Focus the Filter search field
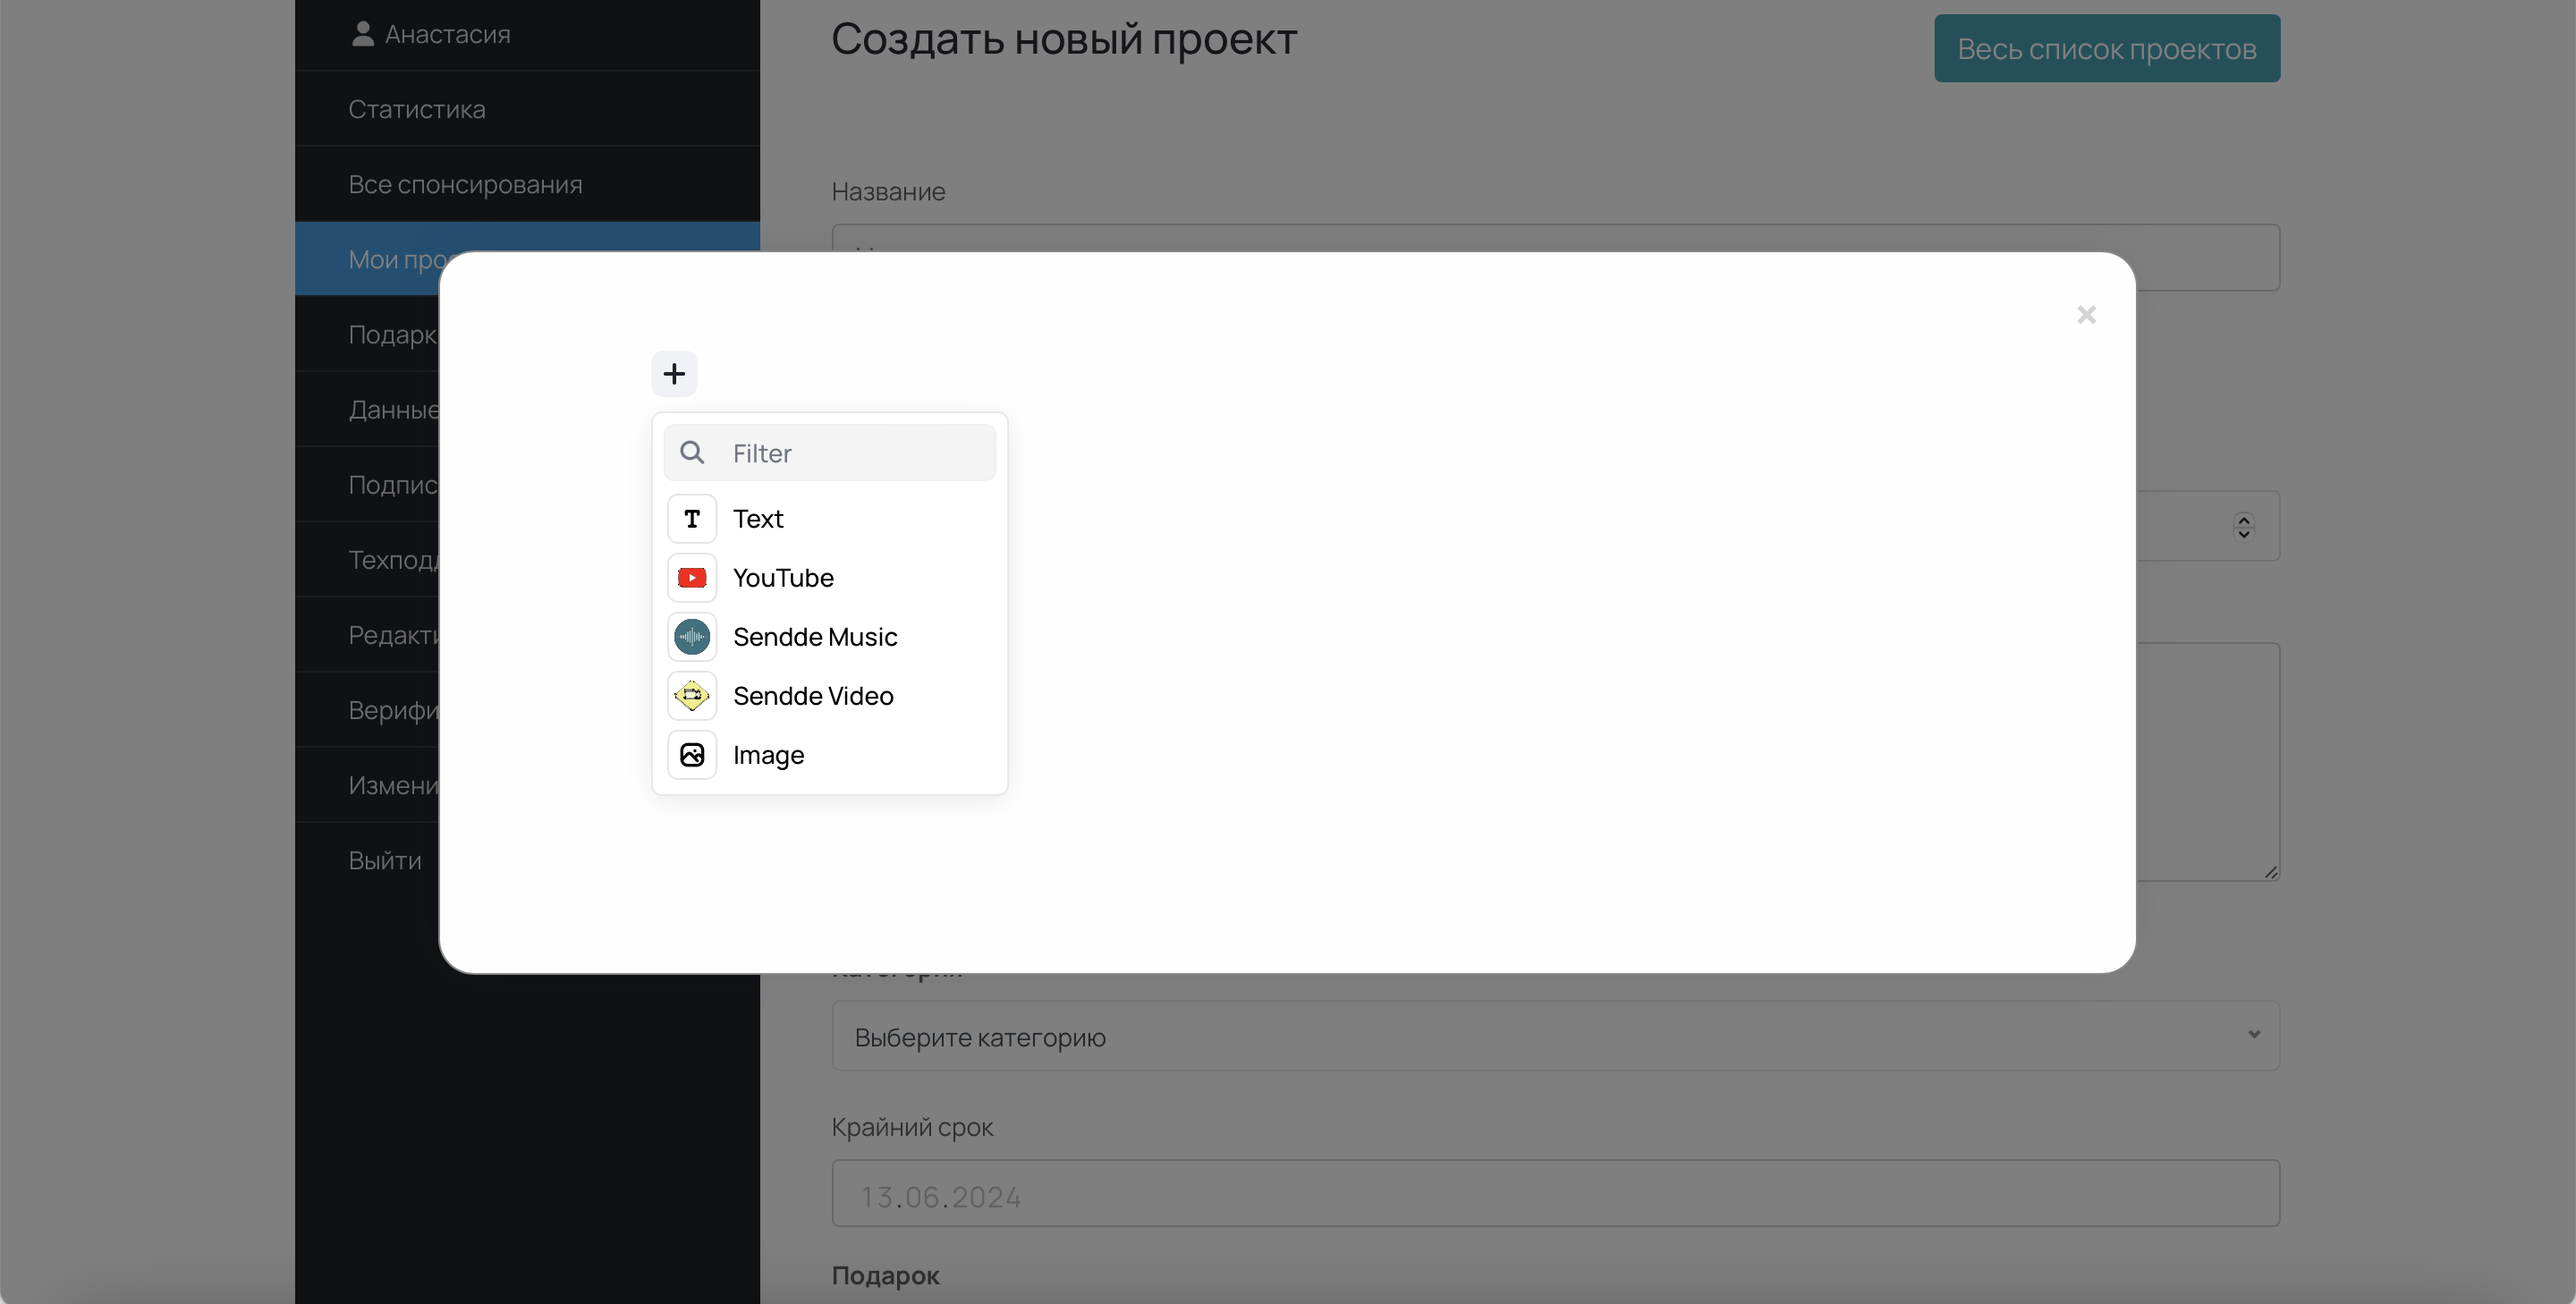 (830, 453)
